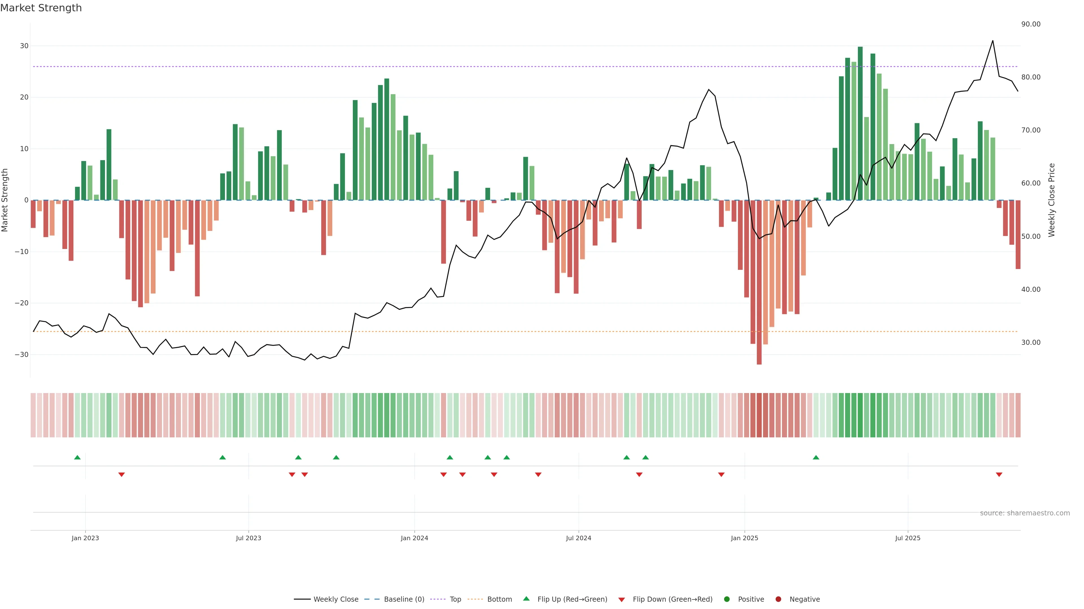Image resolution: width=1084 pixels, height=609 pixels.
Task: Click the Positive green dot legend icon
Action: tap(727, 599)
